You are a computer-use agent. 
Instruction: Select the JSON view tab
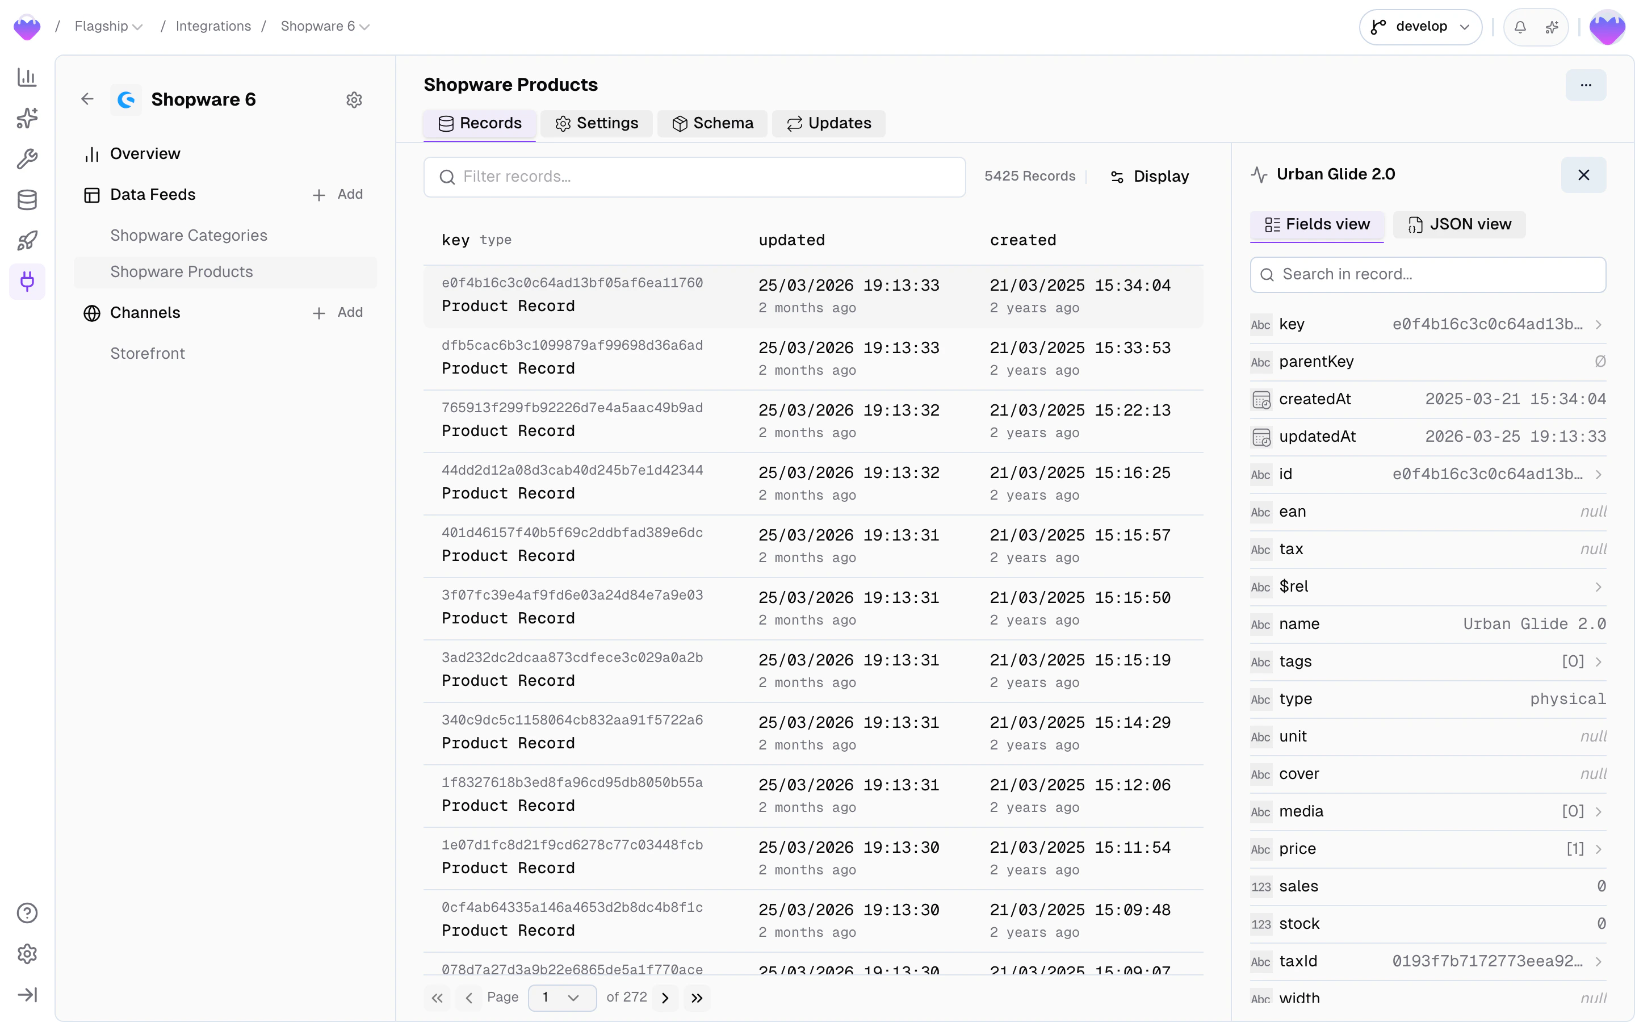[1458, 224]
